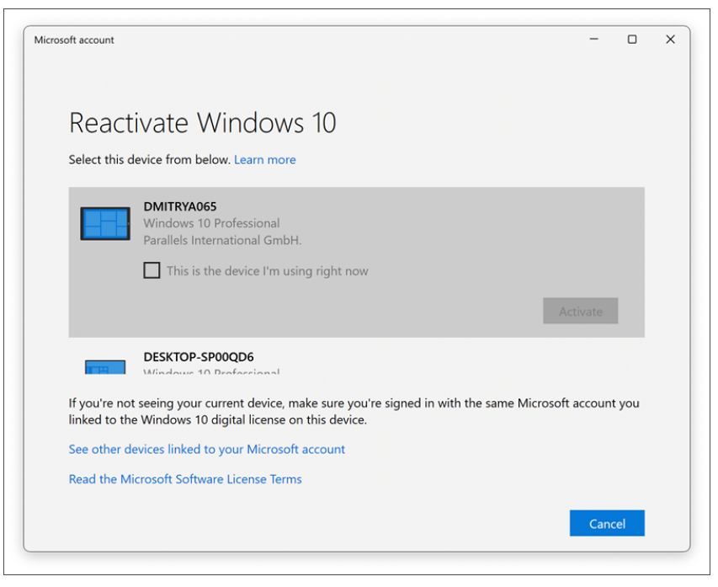This screenshot has width=718, height=587.
Task: Minimize the Microsoft account window
Action: click(x=593, y=40)
